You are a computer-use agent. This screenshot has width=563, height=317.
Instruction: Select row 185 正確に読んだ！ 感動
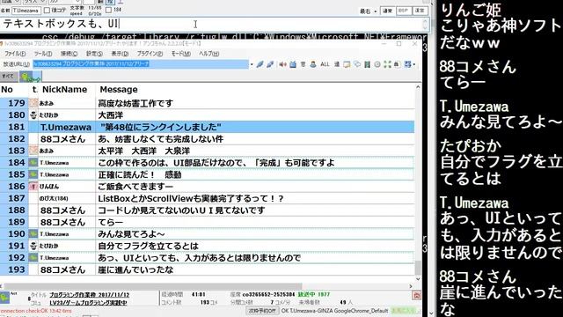208,174
